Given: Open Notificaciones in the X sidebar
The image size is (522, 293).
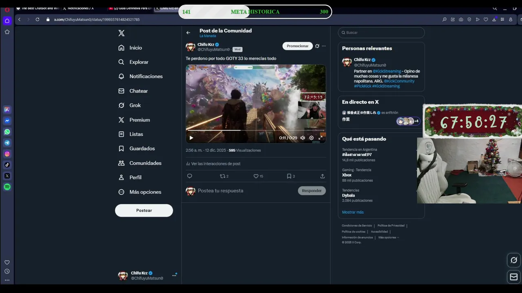Looking at the screenshot, I should pyautogui.click(x=140, y=77).
